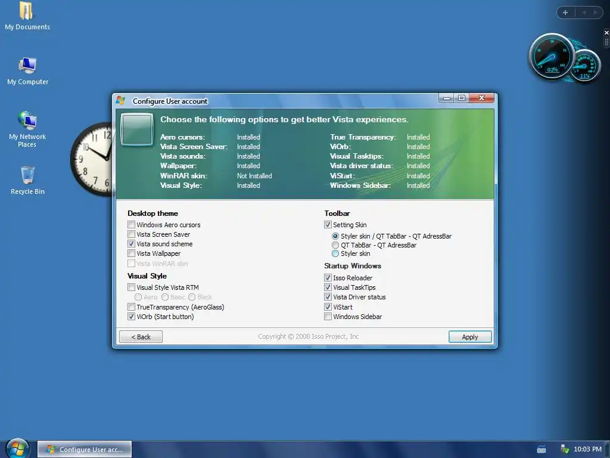
Task: Click Configure User acc... taskbar button
Action: (x=85, y=450)
